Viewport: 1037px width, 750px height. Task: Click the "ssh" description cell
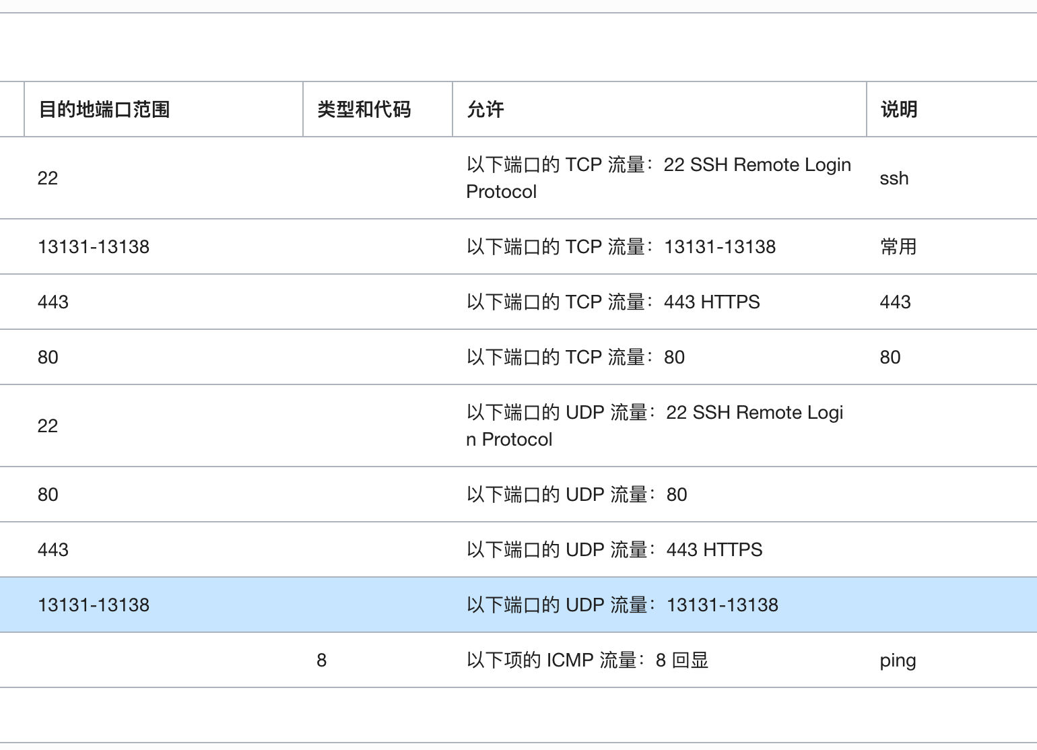[894, 178]
